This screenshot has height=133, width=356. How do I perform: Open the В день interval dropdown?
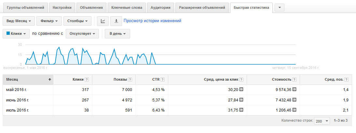click(117, 33)
